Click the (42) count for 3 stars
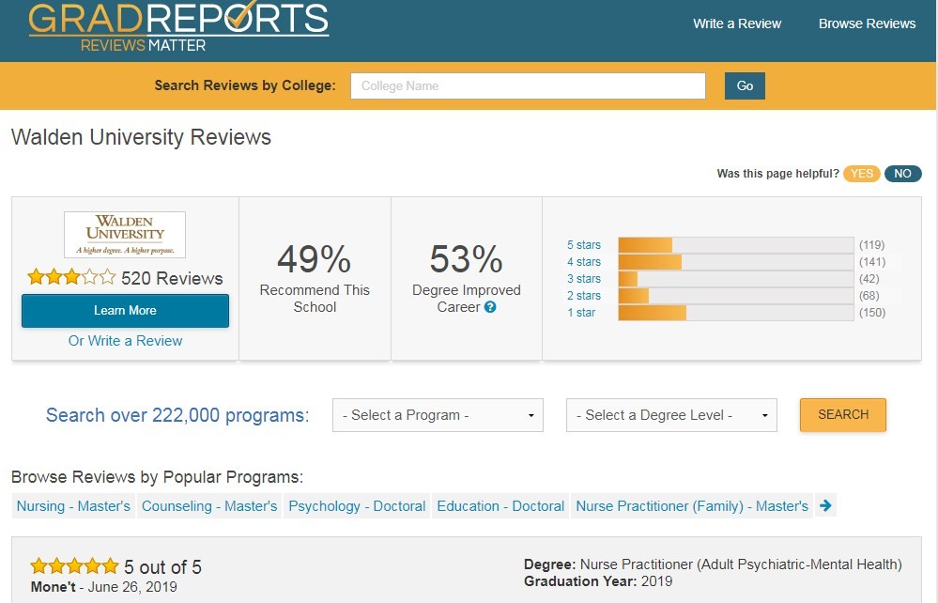Screen dimensions: 938x603 point(869,278)
